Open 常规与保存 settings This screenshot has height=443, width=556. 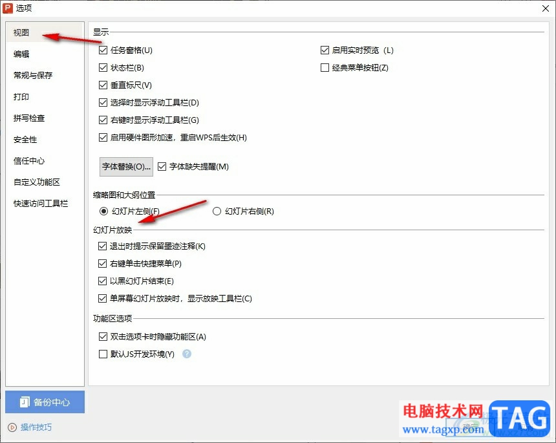tap(45, 75)
